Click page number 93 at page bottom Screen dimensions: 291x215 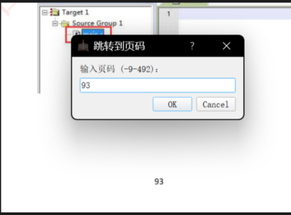click(x=159, y=182)
